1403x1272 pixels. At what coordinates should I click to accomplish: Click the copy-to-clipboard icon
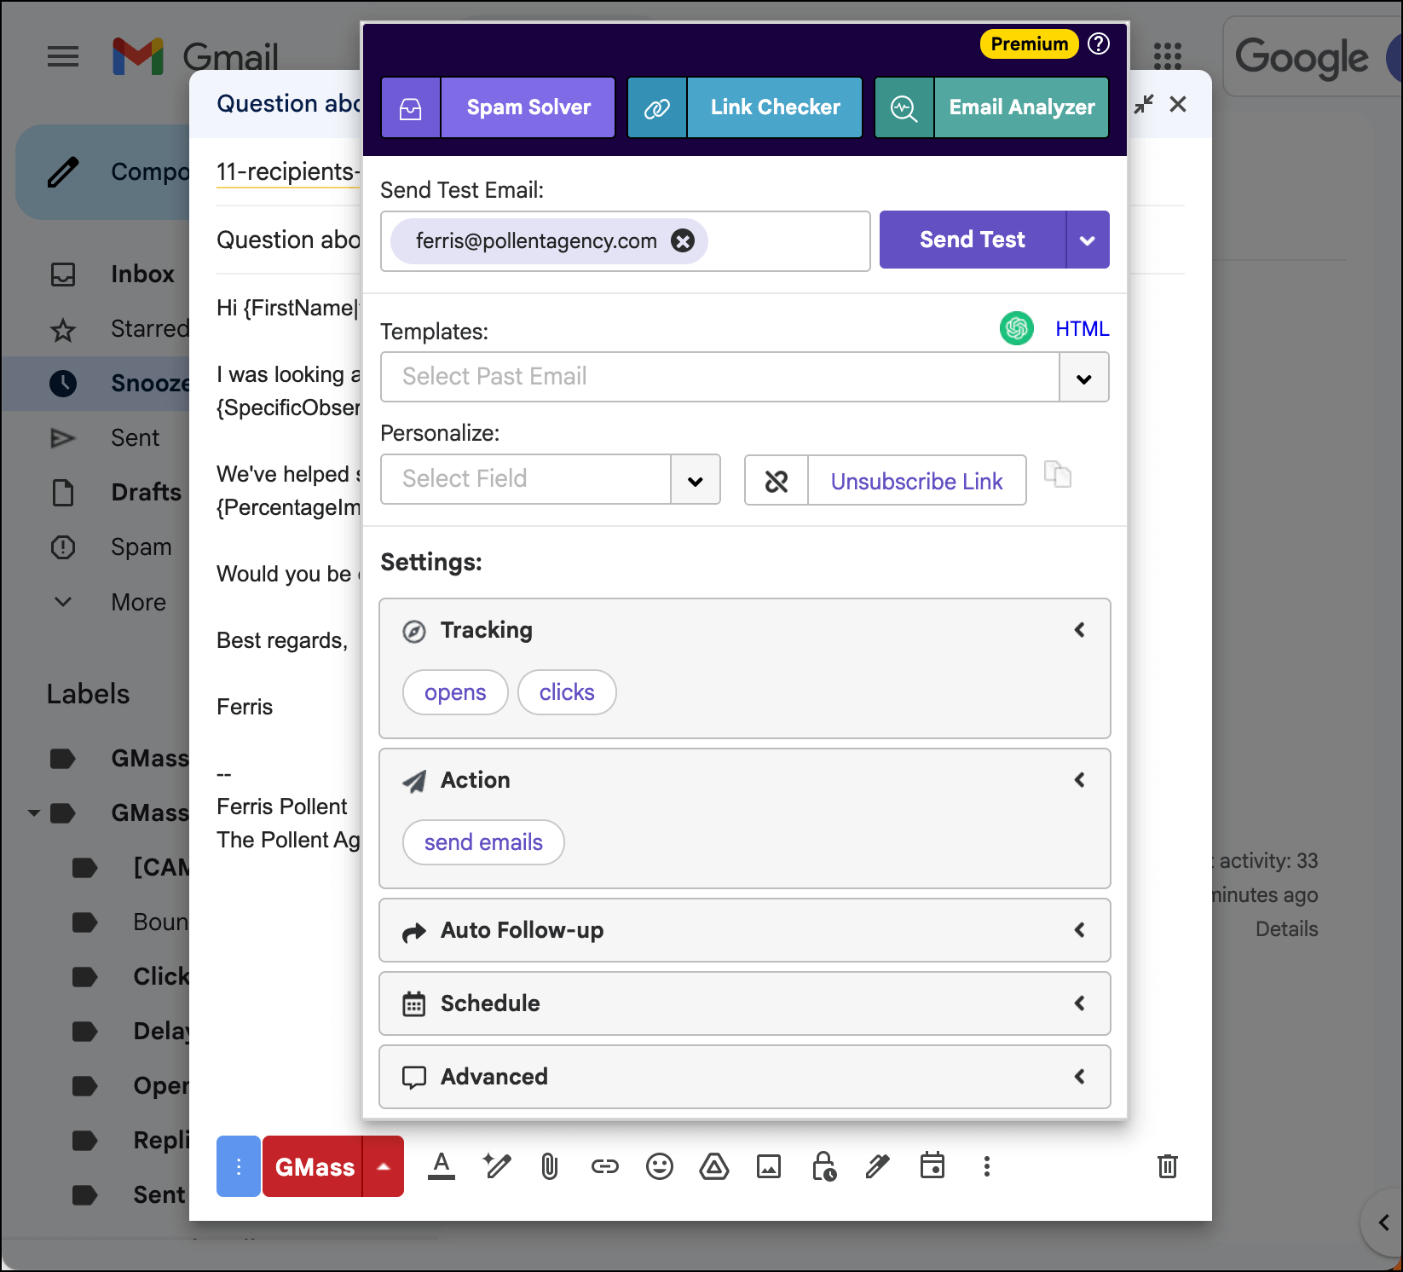(x=1058, y=474)
